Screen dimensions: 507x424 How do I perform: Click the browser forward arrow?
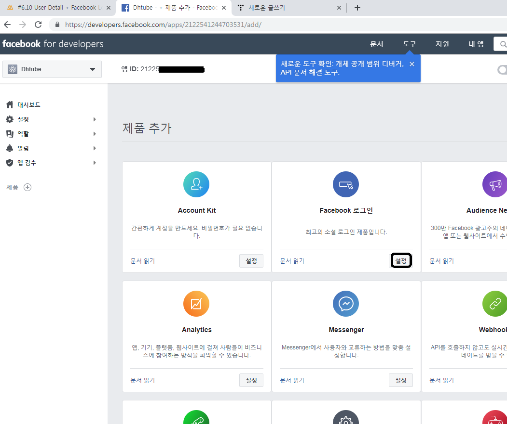click(23, 25)
